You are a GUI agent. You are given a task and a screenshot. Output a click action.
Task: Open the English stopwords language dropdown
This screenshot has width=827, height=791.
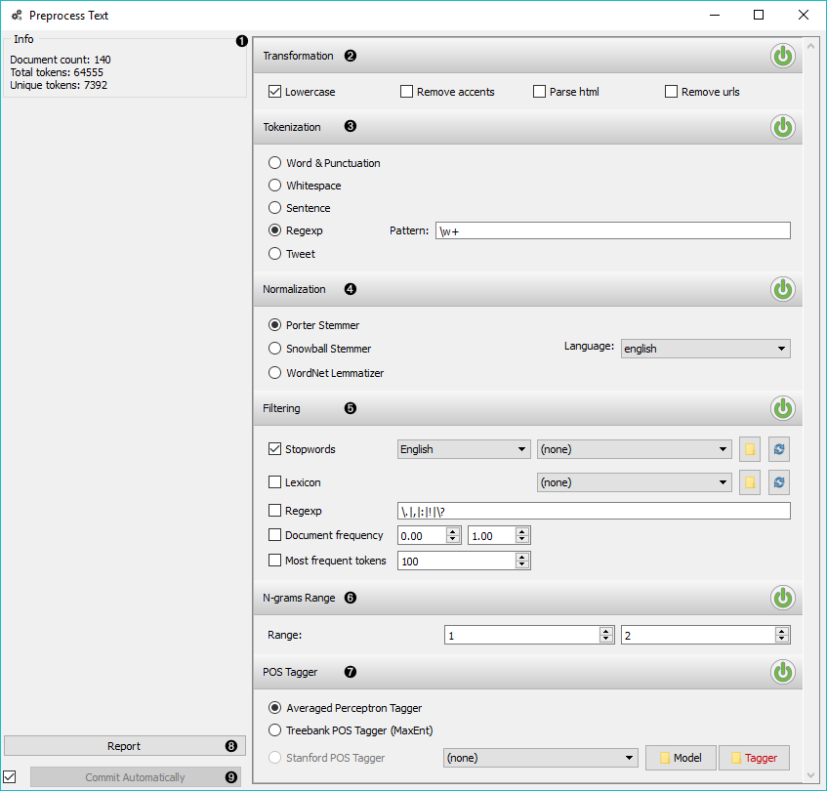click(x=463, y=449)
